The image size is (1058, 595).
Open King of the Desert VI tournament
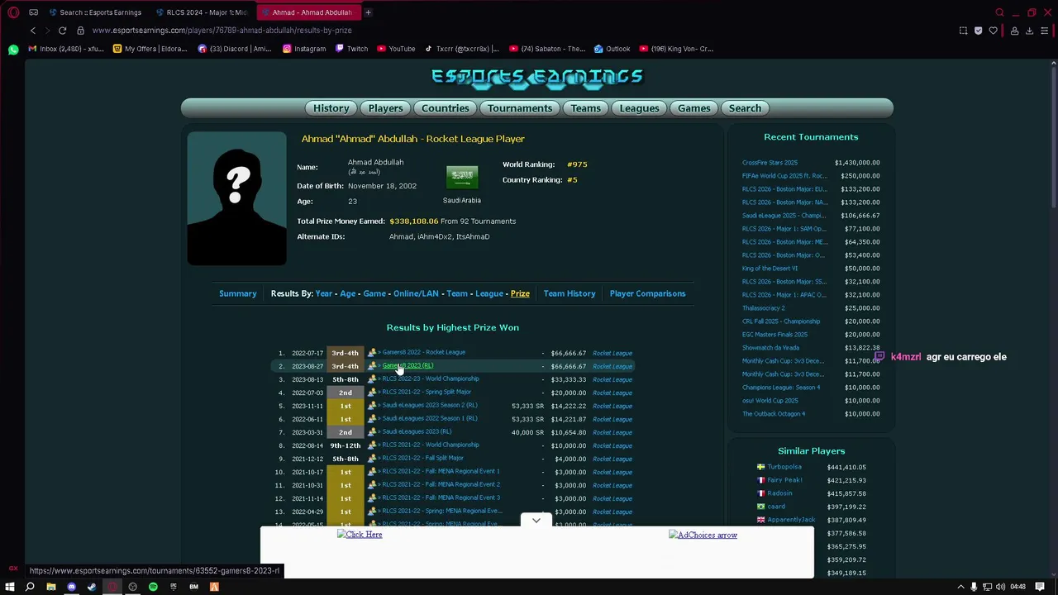(x=770, y=269)
